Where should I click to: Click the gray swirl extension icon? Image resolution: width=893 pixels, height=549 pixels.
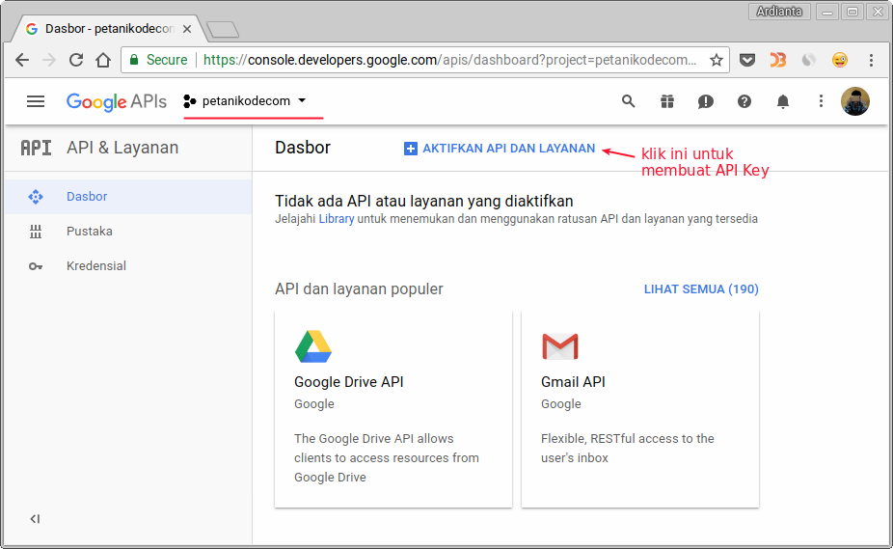pos(809,60)
